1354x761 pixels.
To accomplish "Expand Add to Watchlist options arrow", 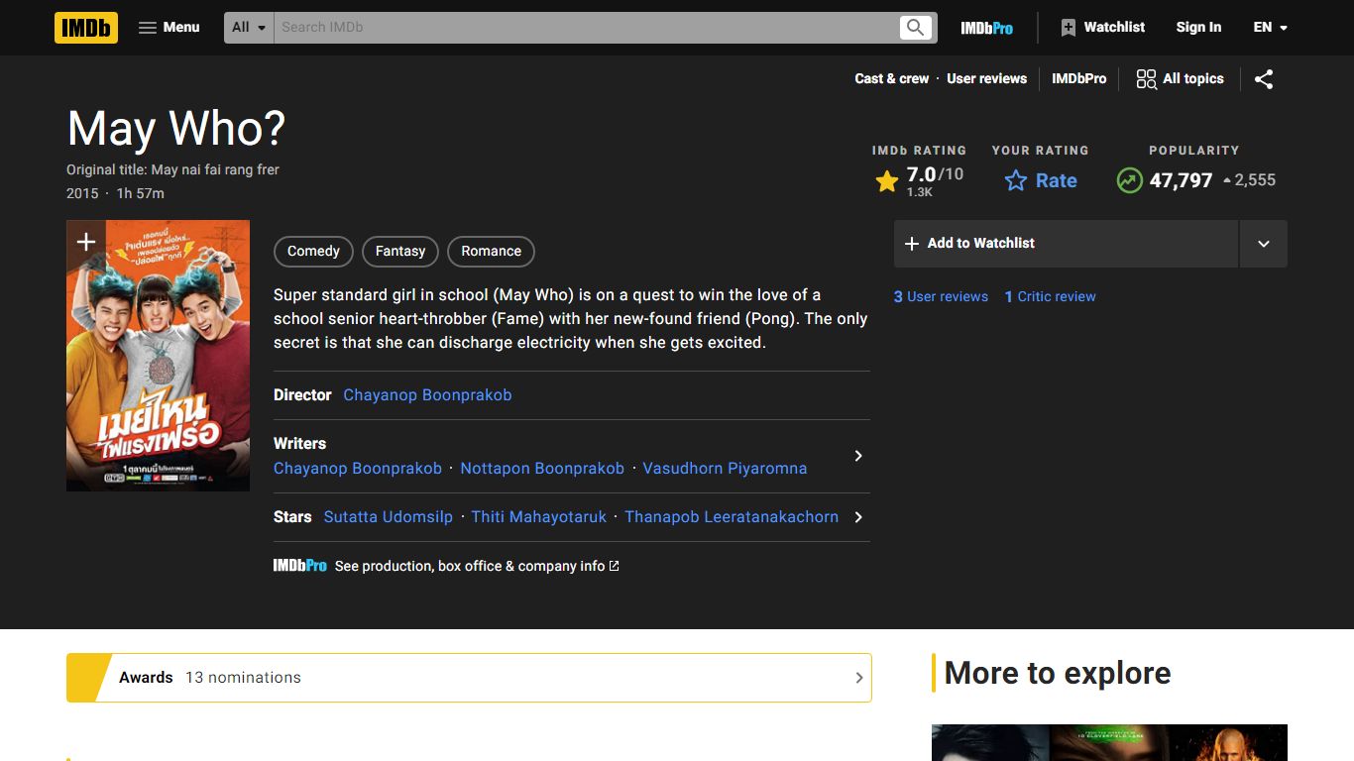I will [x=1264, y=244].
